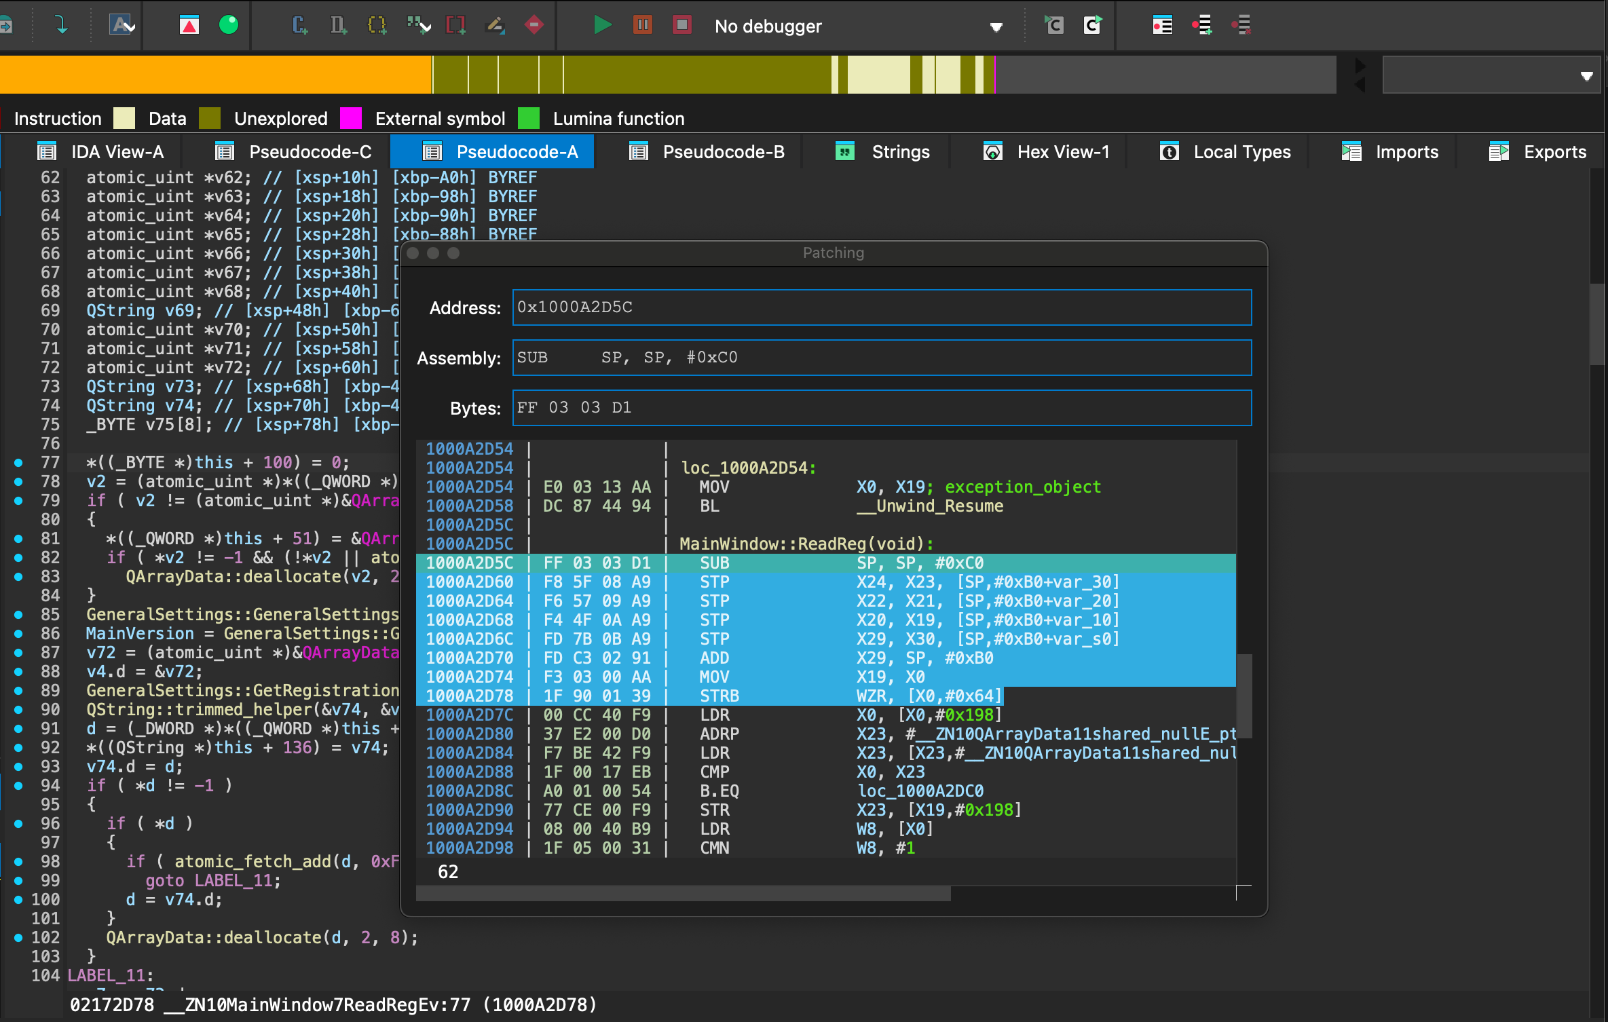
Task: Click the green 'Lumina function' legend swatch
Action: (529, 118)
